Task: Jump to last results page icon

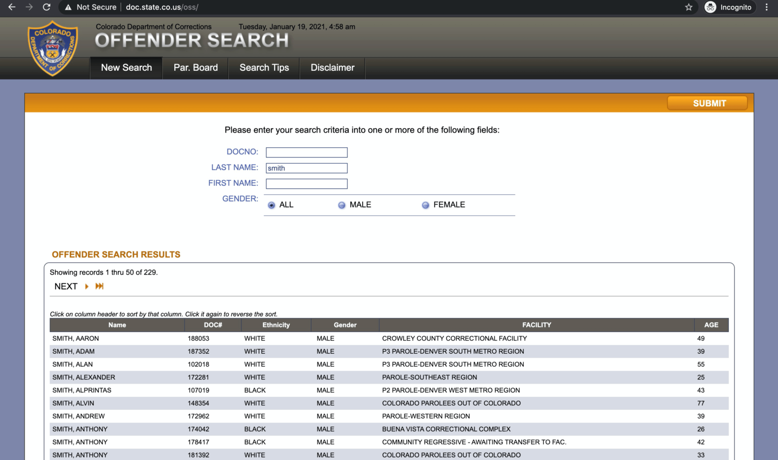Action: coord(99,286)
